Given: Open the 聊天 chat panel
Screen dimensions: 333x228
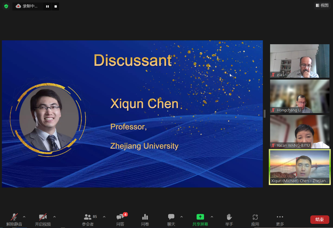Looking at the screenshot, I should click(x=171, y=220).
